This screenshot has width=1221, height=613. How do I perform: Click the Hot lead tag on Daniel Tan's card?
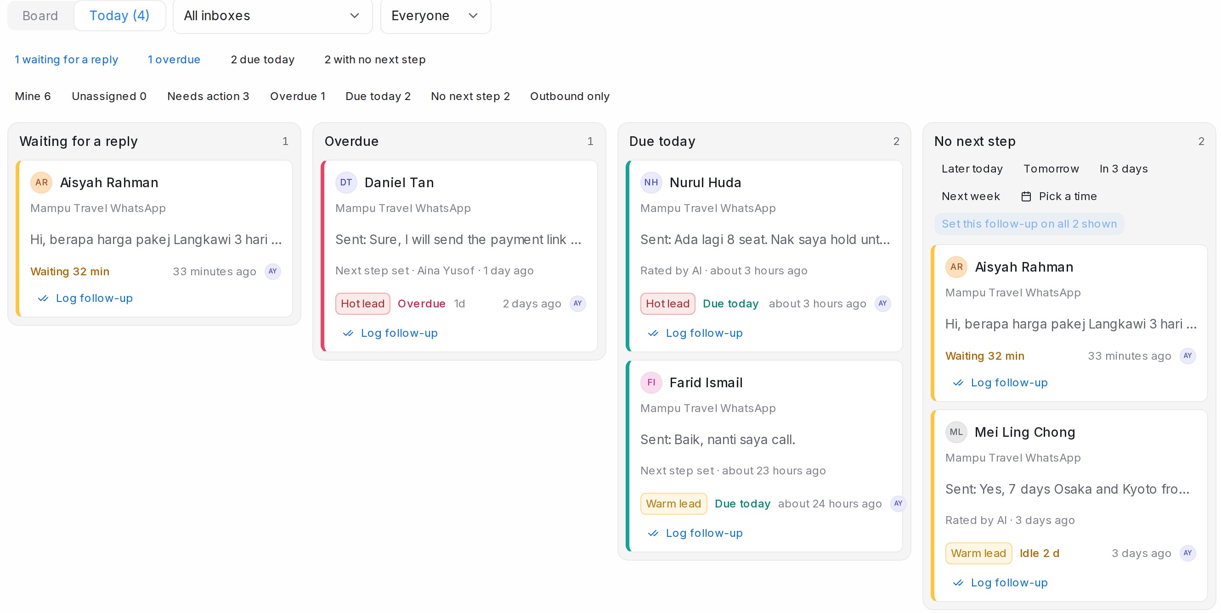pyautogui.click(x=362, y=304)
